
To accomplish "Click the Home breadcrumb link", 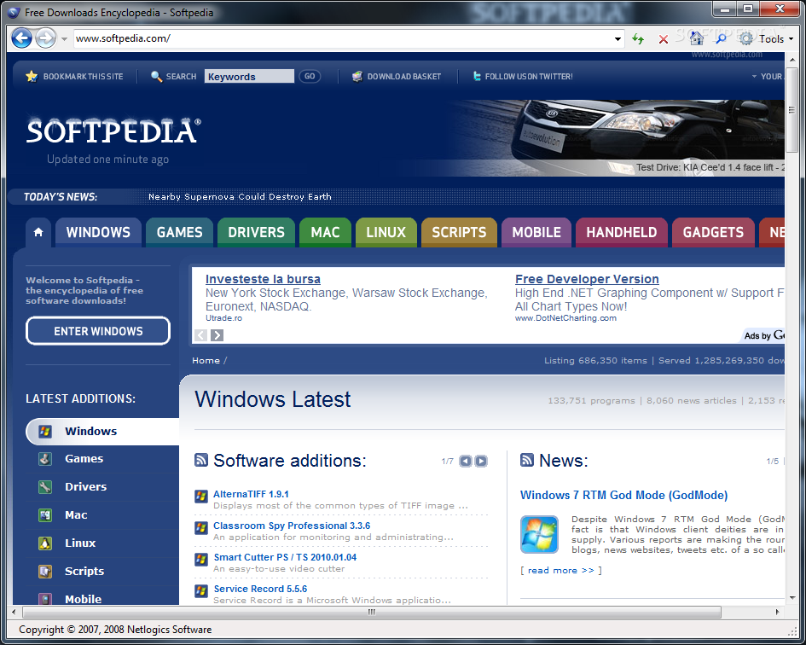I will pyautogui.click(x=206, y=361).
